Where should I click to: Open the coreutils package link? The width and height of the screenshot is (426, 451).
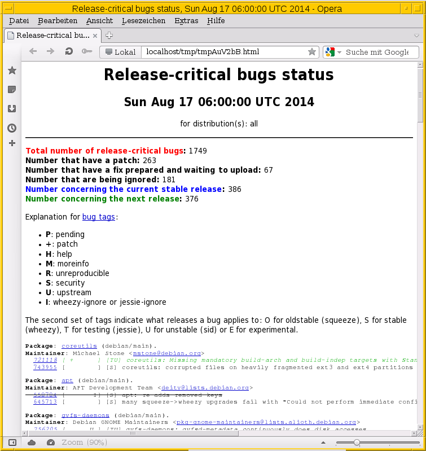tap(79, 345)
